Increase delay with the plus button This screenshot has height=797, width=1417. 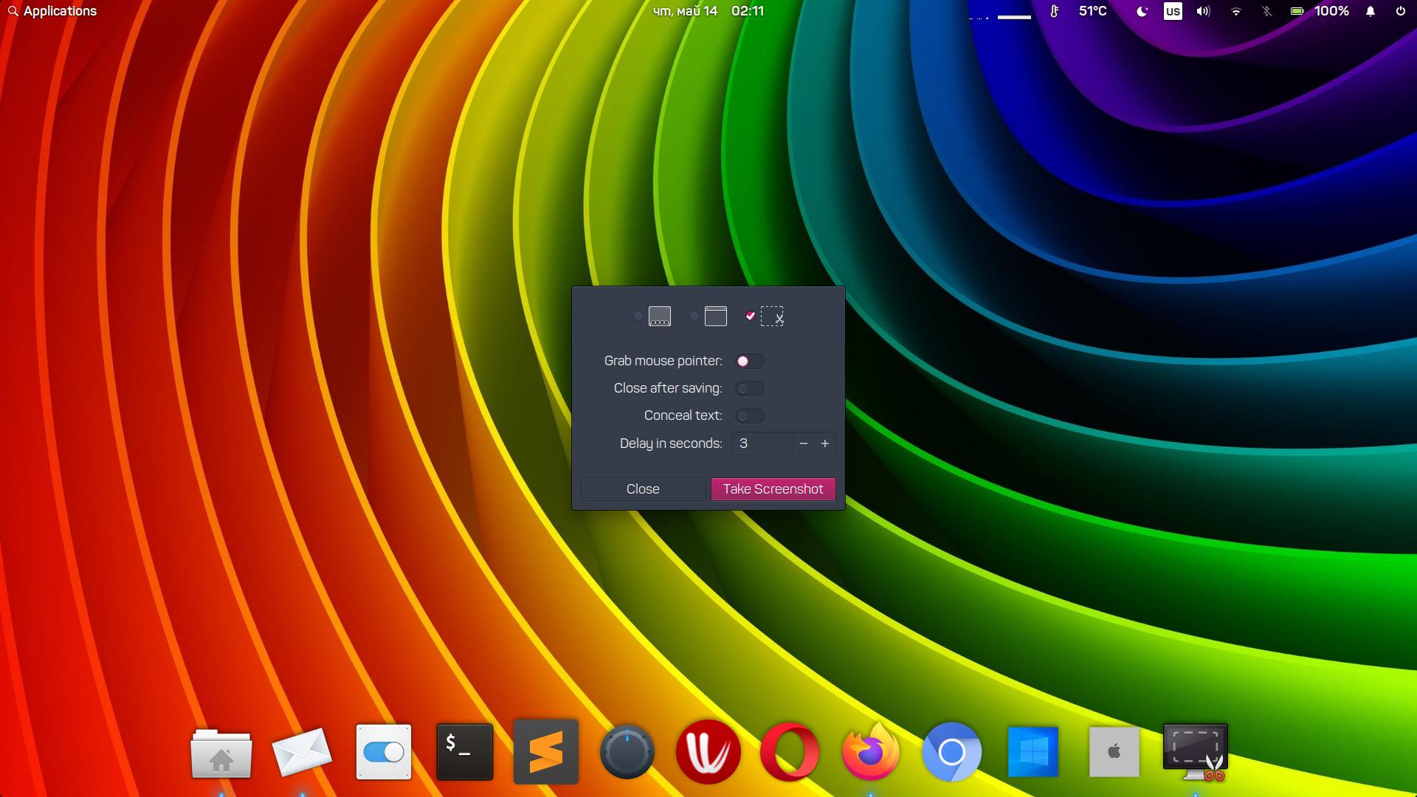[x=825, y=444]
